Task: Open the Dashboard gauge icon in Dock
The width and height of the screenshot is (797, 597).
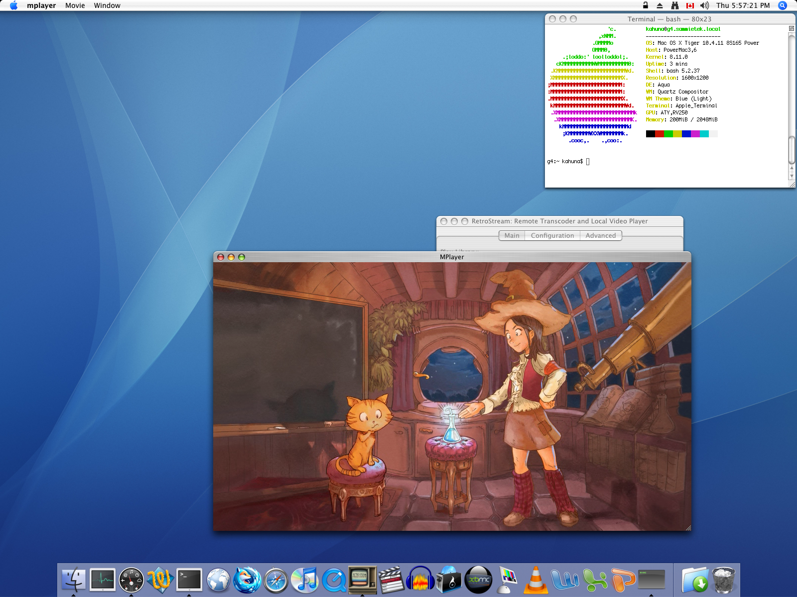Action: [132, 580]
